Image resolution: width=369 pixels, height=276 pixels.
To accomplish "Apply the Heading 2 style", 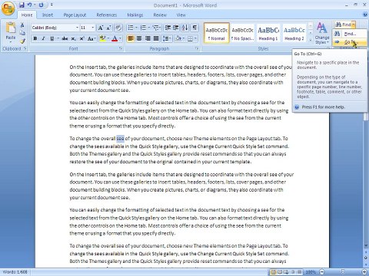I will coord(294,33).
